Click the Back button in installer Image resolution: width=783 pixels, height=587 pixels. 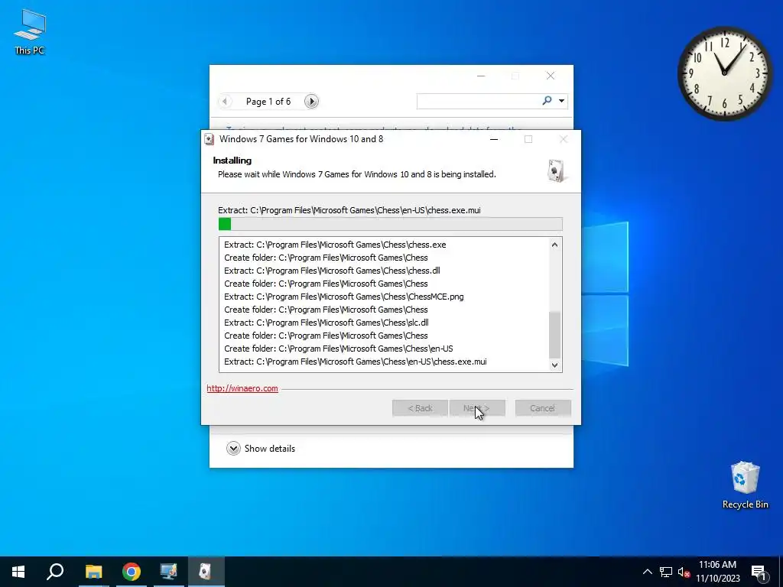420,408
